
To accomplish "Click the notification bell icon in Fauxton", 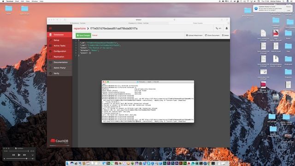I will 226,28.
